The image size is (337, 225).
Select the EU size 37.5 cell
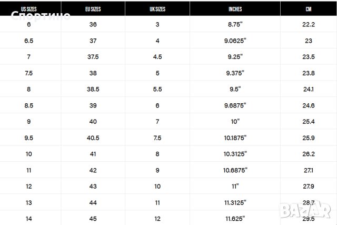tap(93, 57)
